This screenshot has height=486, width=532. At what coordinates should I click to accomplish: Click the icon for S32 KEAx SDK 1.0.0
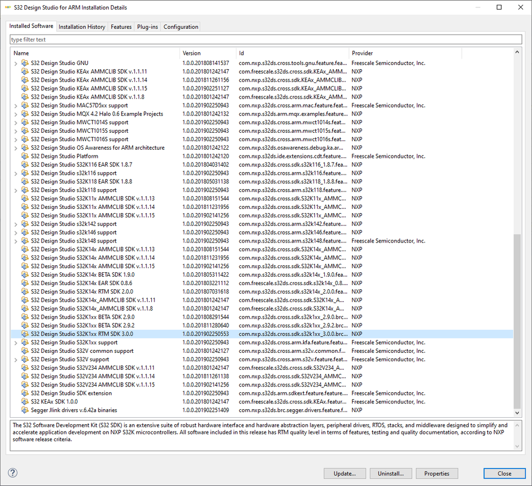point(25,401)
